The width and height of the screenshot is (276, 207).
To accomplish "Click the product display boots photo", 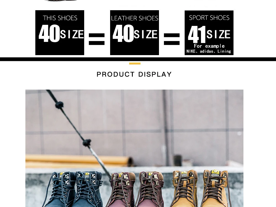I will click(x=134, y=148).
